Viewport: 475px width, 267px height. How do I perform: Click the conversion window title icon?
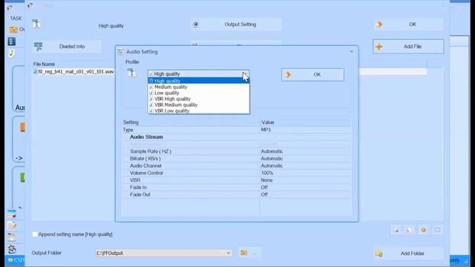(x=30, y=5)
